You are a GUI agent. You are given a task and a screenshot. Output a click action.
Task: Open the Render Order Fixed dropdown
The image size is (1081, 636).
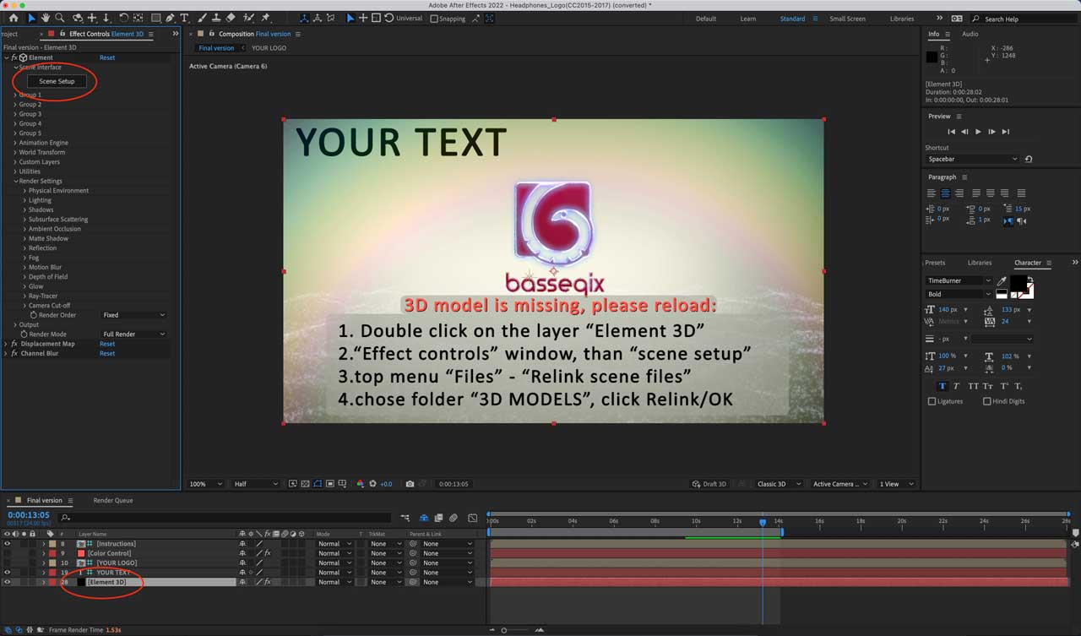coord(133,315)
